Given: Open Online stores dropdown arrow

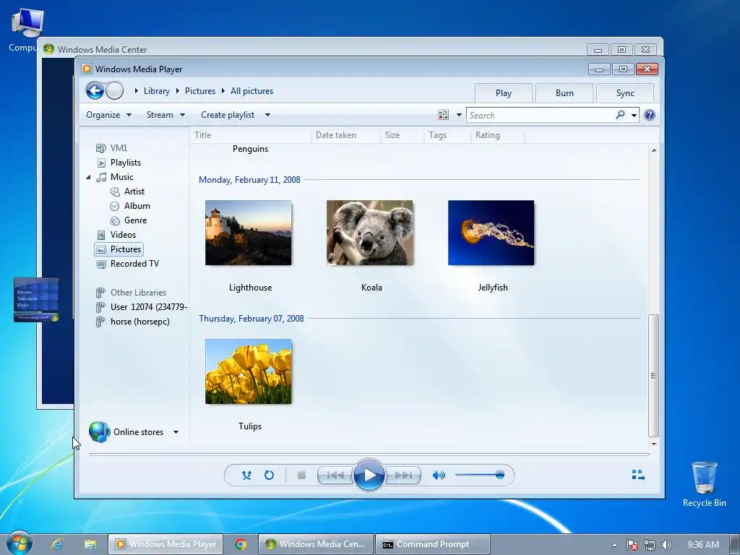Looking at the screenshot, I should point(176,432).
